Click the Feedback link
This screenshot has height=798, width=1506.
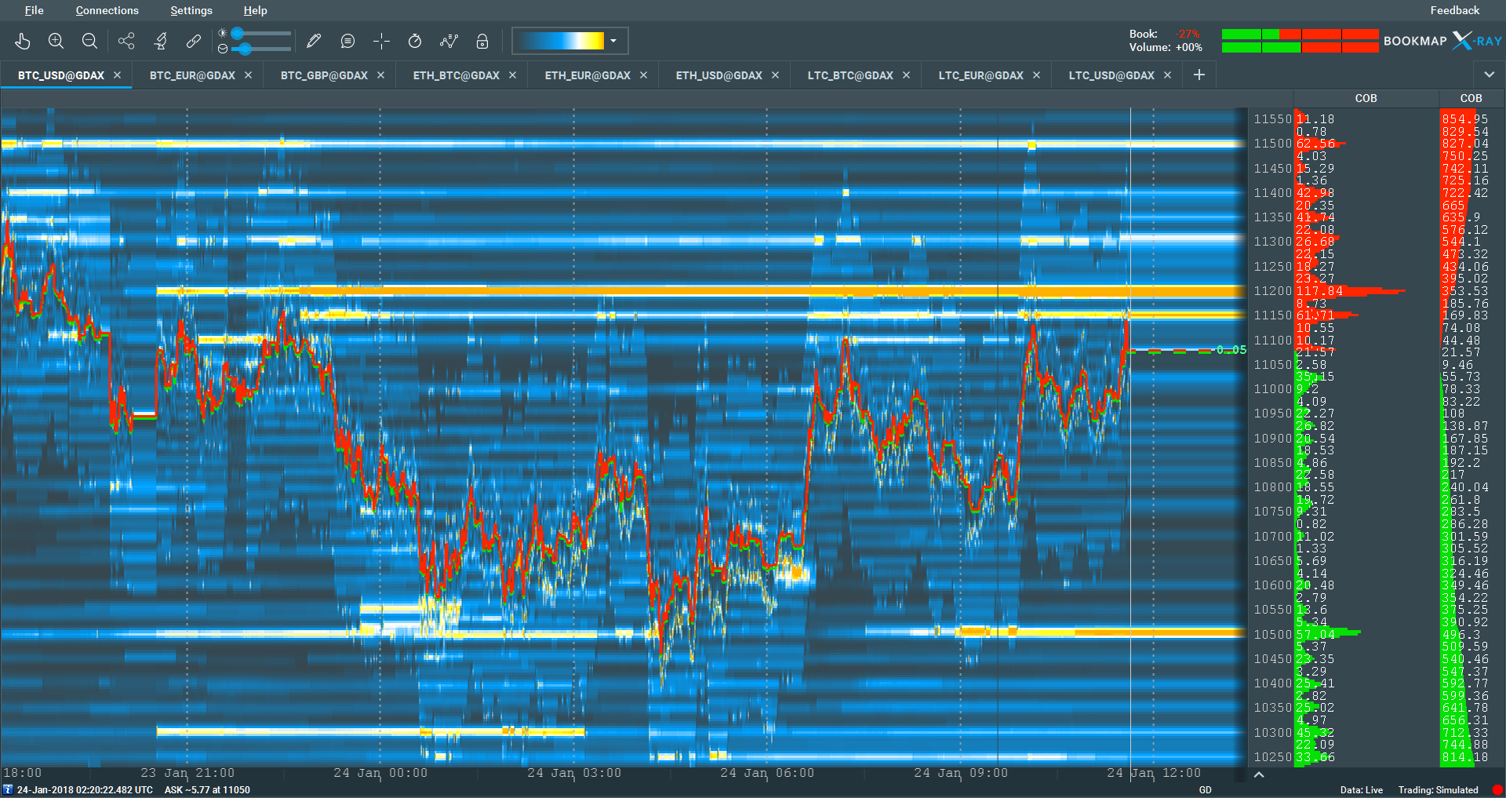(x=1454, y=10)
